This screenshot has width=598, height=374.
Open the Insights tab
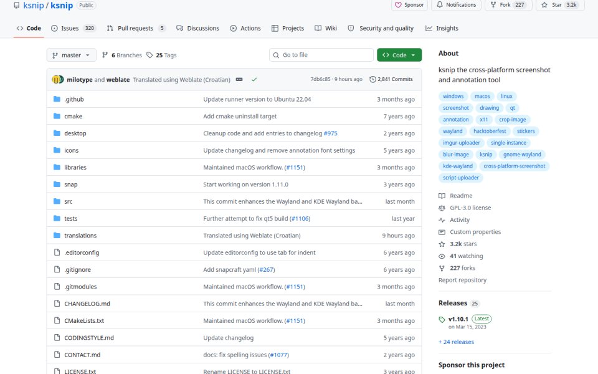[442, 28]
